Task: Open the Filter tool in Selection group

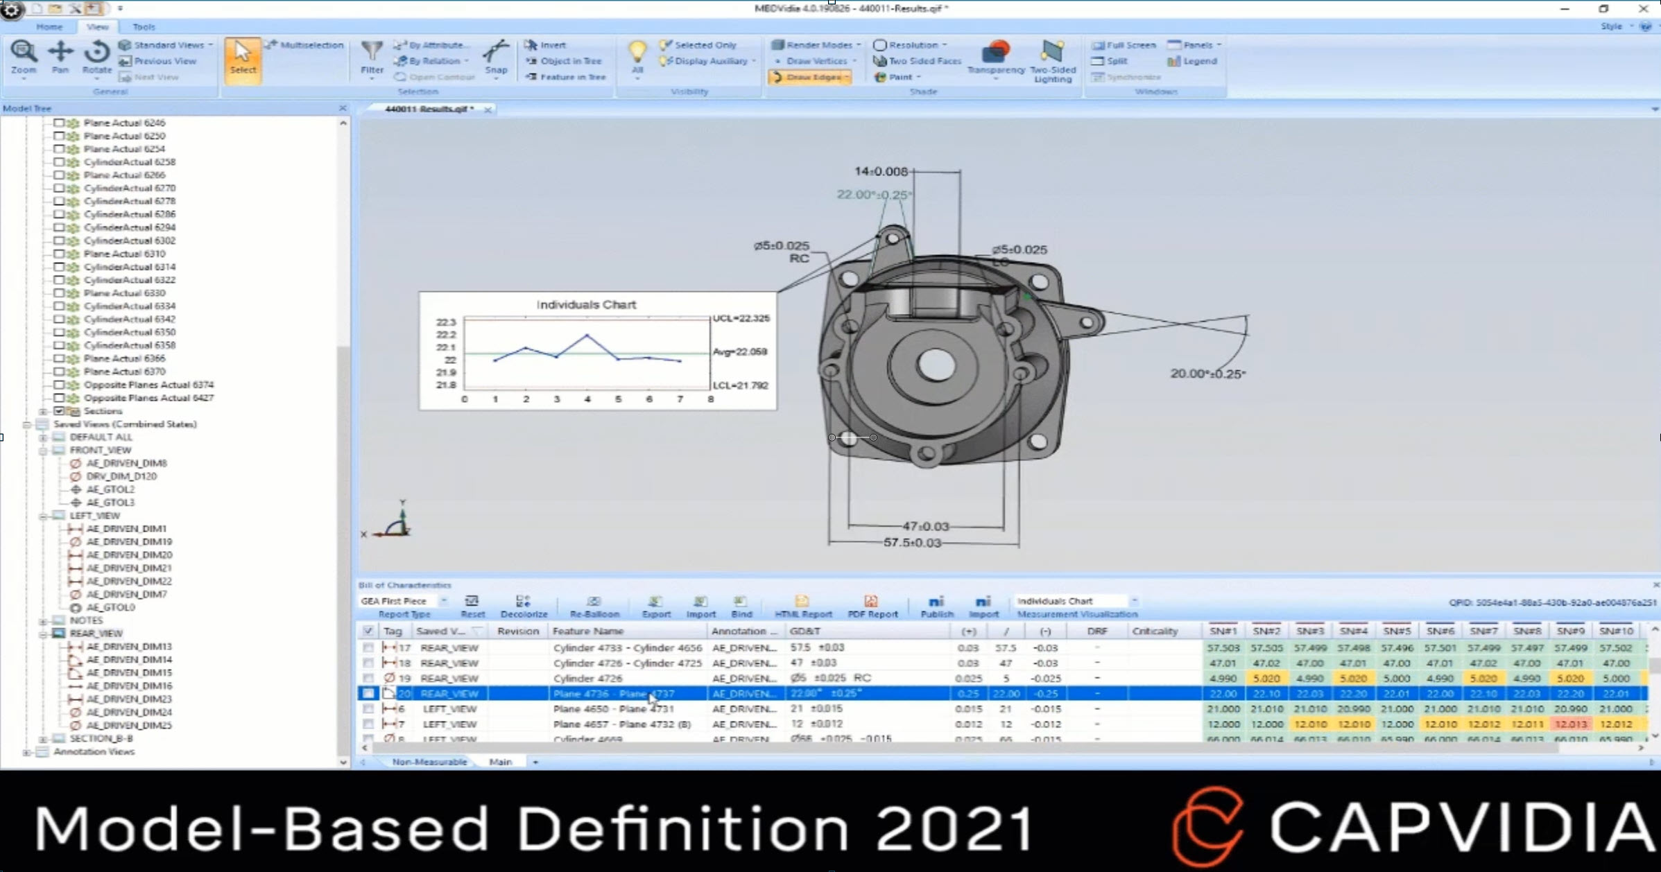Action: pos(372,59)
